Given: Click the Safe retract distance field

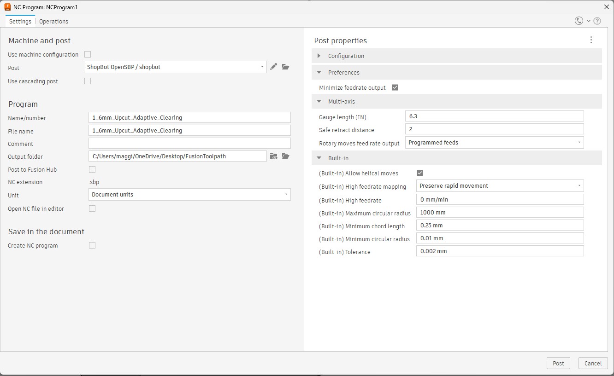Looking at the screenshot, I should [x=495, y=129].
